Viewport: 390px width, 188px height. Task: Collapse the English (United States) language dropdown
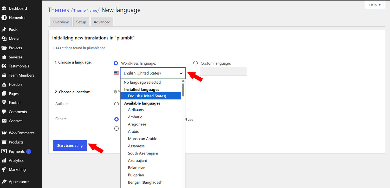tap(153, 73)
